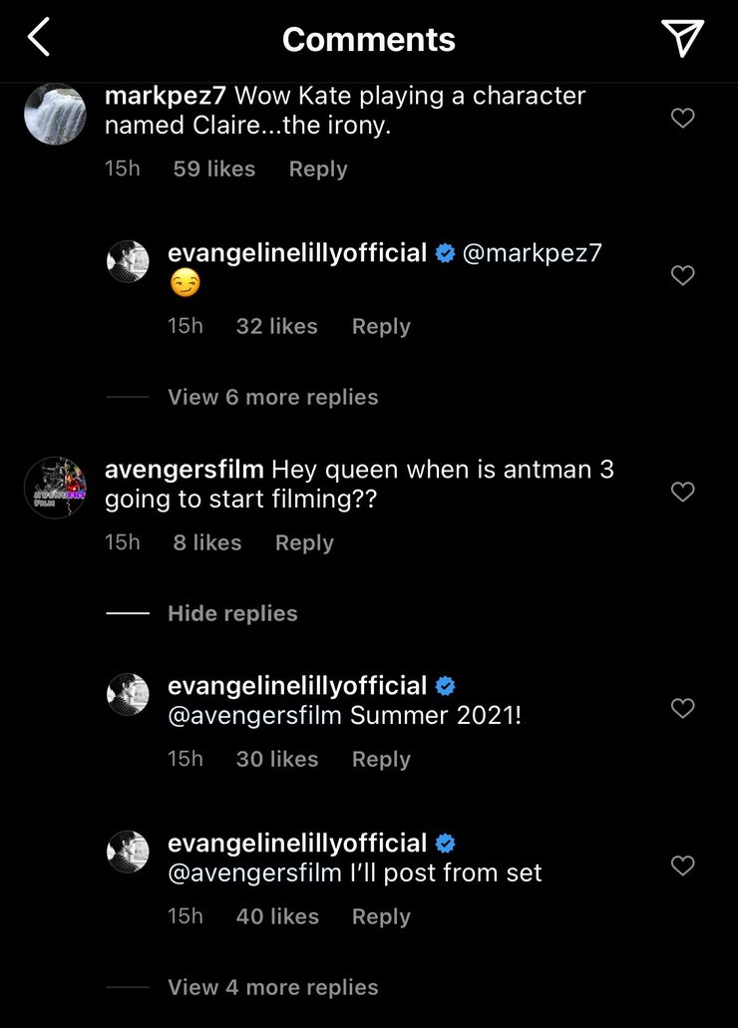
Task: Open evangelinelillyofficial avatar on smirk reply
Action: (x=128, y=261)
